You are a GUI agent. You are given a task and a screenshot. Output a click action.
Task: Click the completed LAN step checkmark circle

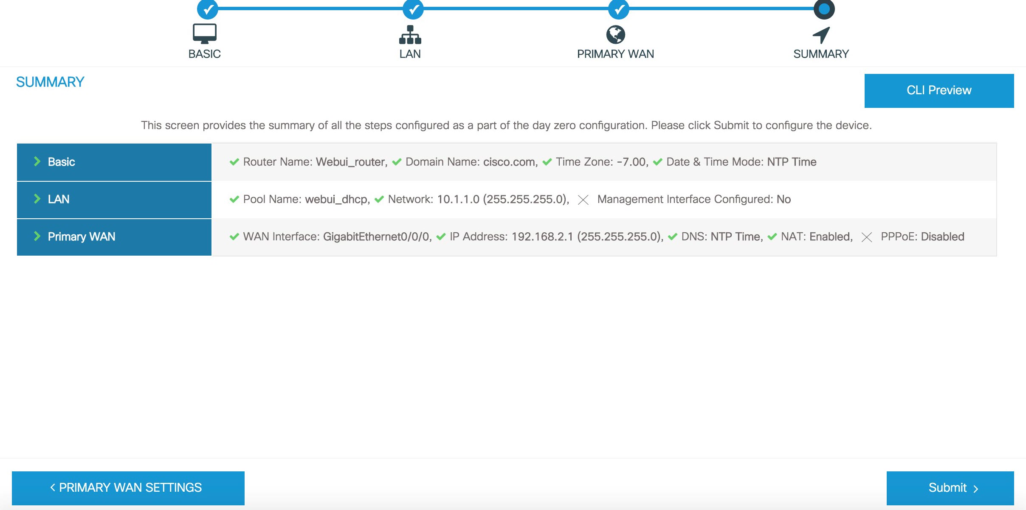(x=413, y=8)
